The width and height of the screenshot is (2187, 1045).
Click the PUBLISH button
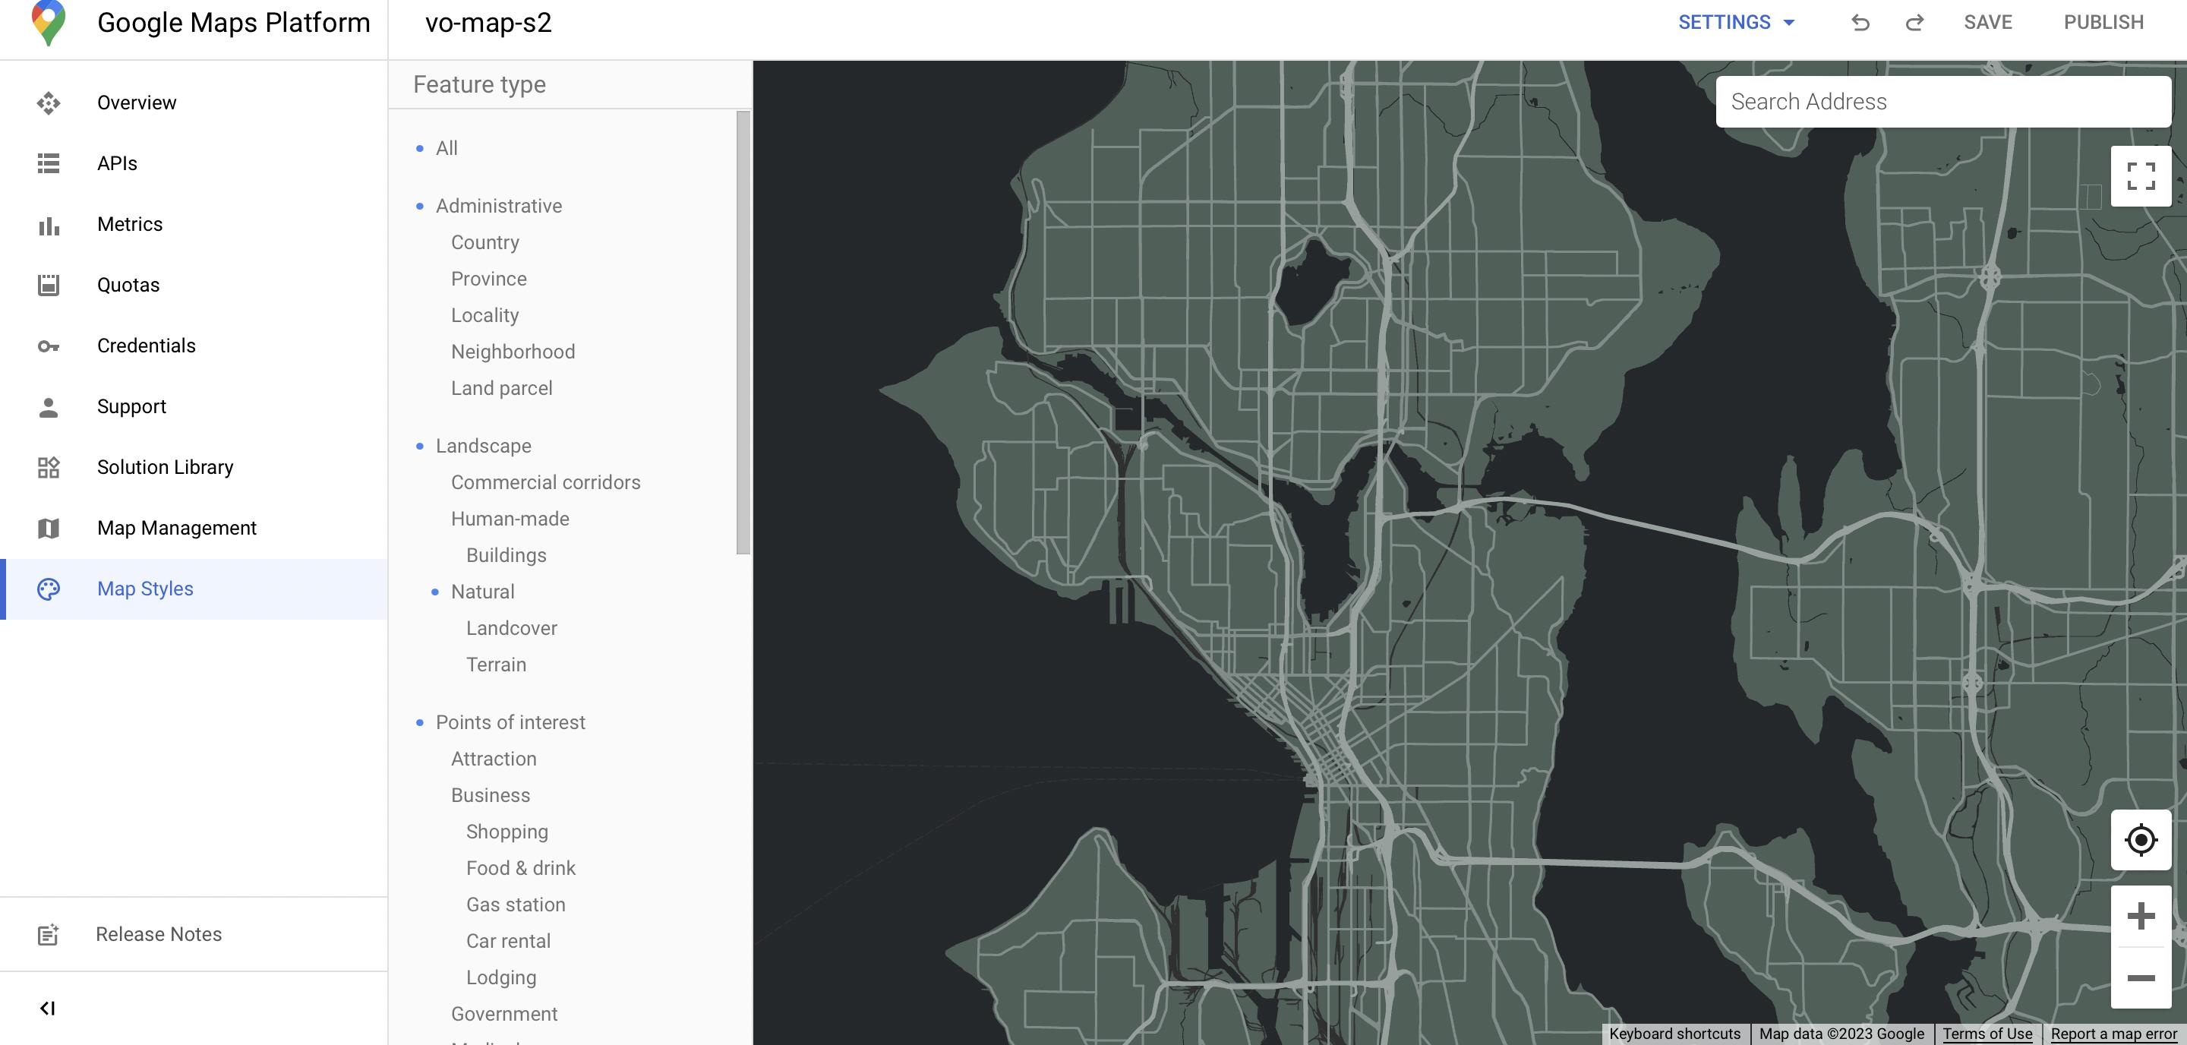click(x=2103, y=23)
